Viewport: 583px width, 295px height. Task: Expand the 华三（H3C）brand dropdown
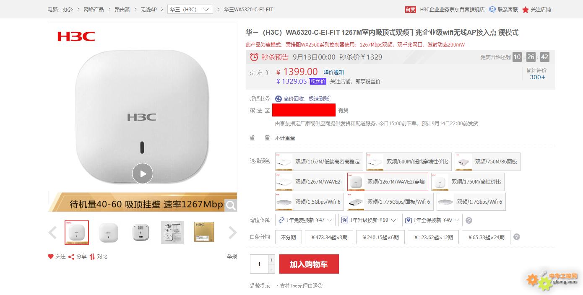(x=190, y=9)
